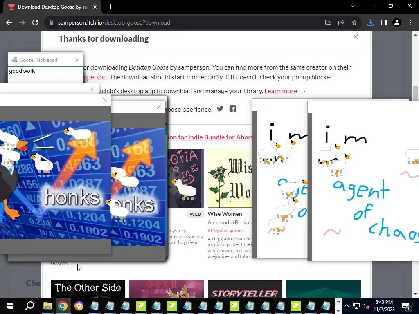Screen dimensions: 419x314
Task: Follow the Learn more link
Action: [x=281, y=91]
